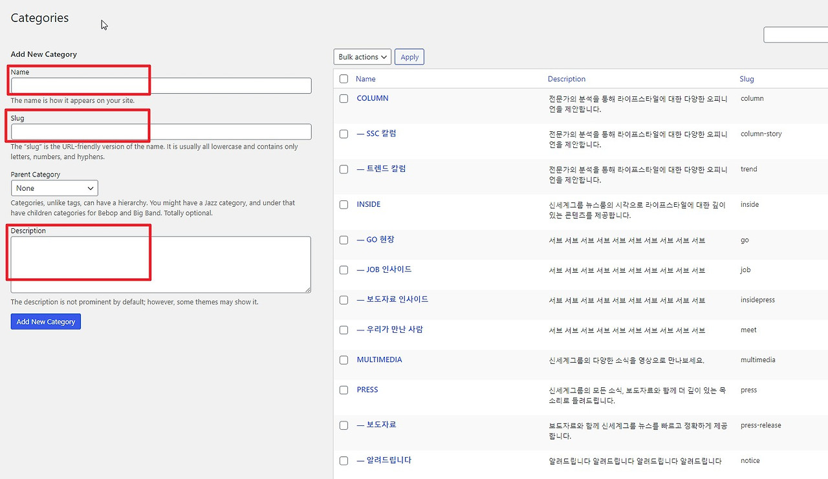The image size is (828, 479).
Task: Select the JOB 인사이드 row checkbox
Action: [x=344, y=270]
